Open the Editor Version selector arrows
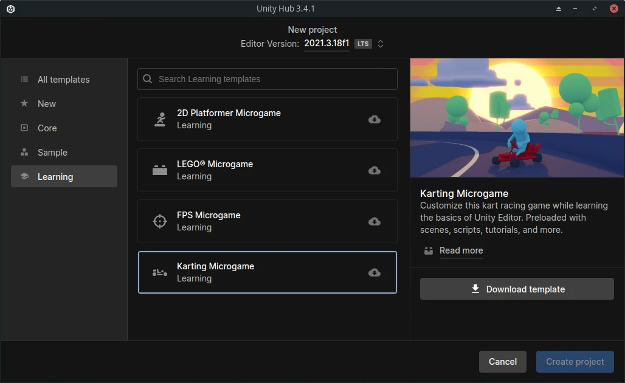 click(x=381, y=44)
